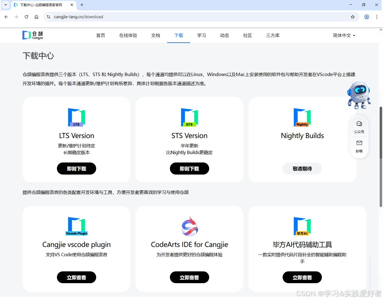Click 立即查看 for 毕方AI代码辅助工具
The width and height of the screenshot is (383, 300).
(x=302, y=278)
